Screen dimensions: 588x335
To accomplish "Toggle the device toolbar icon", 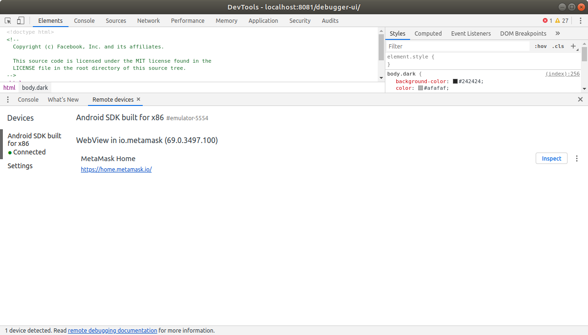I will tap(20, 20).
